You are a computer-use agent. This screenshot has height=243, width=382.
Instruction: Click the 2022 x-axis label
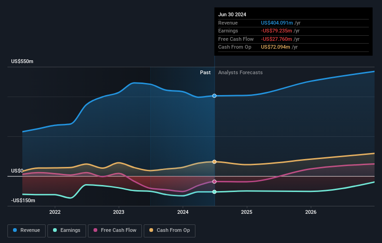point(55,212)
